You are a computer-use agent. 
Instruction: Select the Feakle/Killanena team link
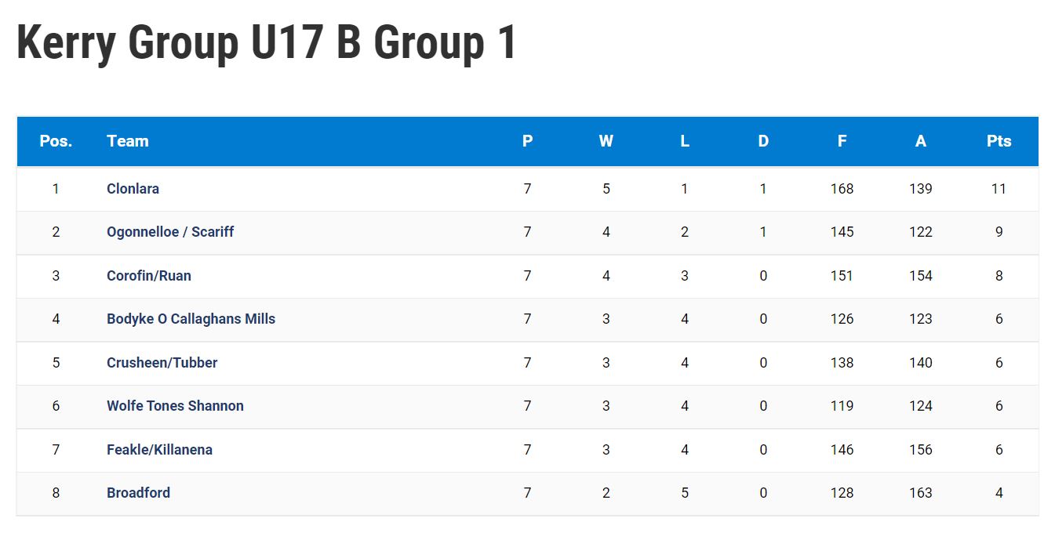click(x=159, y=450)
